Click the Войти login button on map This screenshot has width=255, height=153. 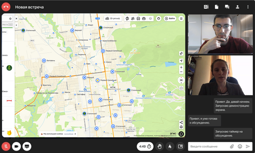(x=170, y=19)
